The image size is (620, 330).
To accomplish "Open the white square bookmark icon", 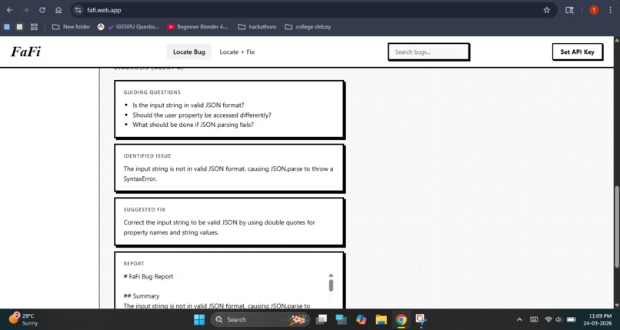I will point(19,27).
